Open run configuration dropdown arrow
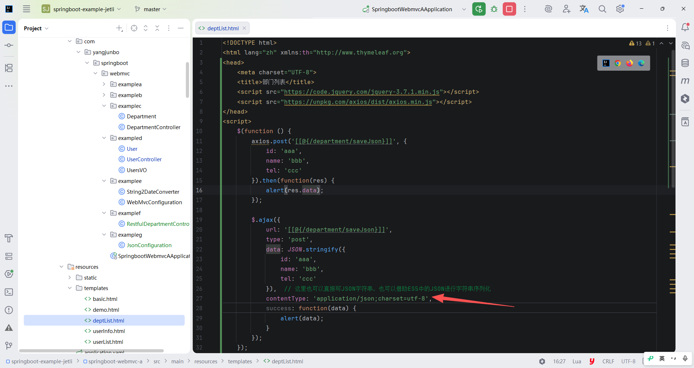The image size is (694, 368). coord(464,9)
